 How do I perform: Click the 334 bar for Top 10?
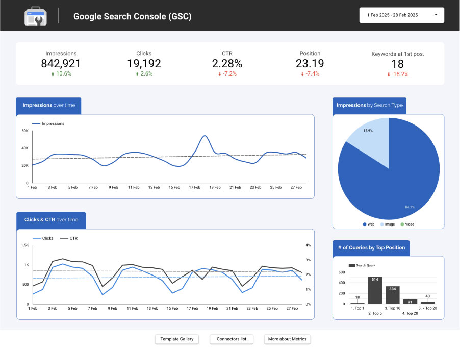pos(393,295)
